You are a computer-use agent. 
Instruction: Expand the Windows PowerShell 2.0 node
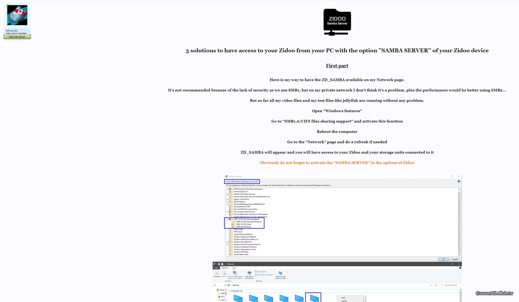(x=227, y=242)
